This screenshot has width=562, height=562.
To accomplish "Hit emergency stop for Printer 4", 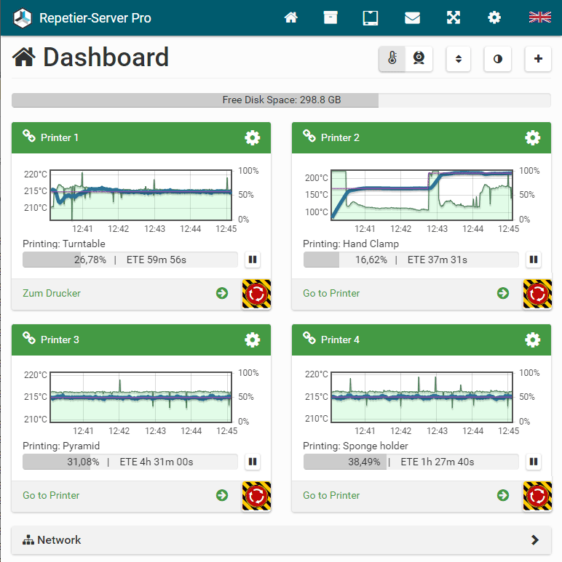I will (x=537, y=496).
